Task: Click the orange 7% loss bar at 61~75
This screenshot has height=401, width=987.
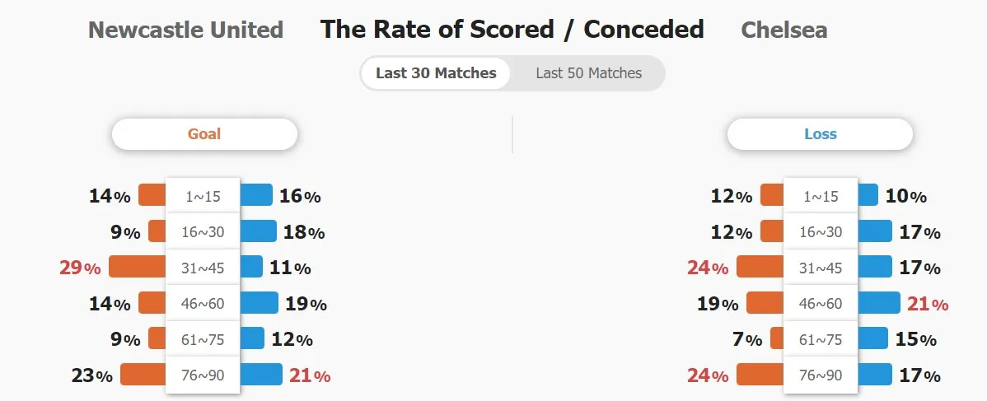Action: click(778, 338)
